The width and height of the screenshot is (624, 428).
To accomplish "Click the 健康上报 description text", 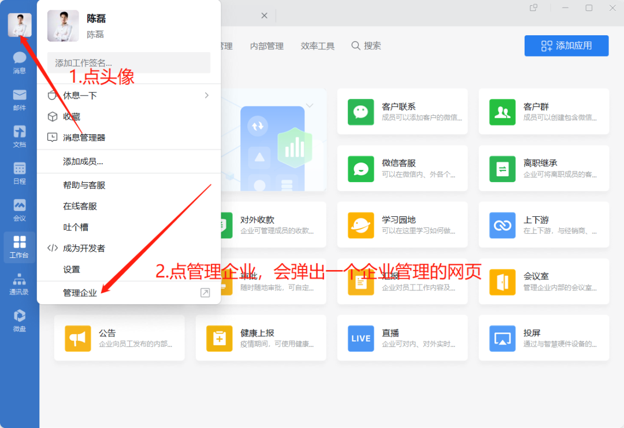I will tap(277, 344).
